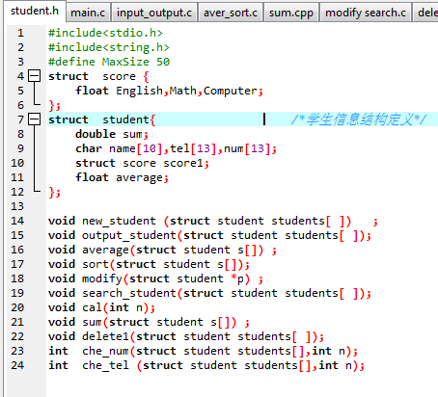Click line number 1 in the gutter

pyautogui.click(x=20, y=33)
